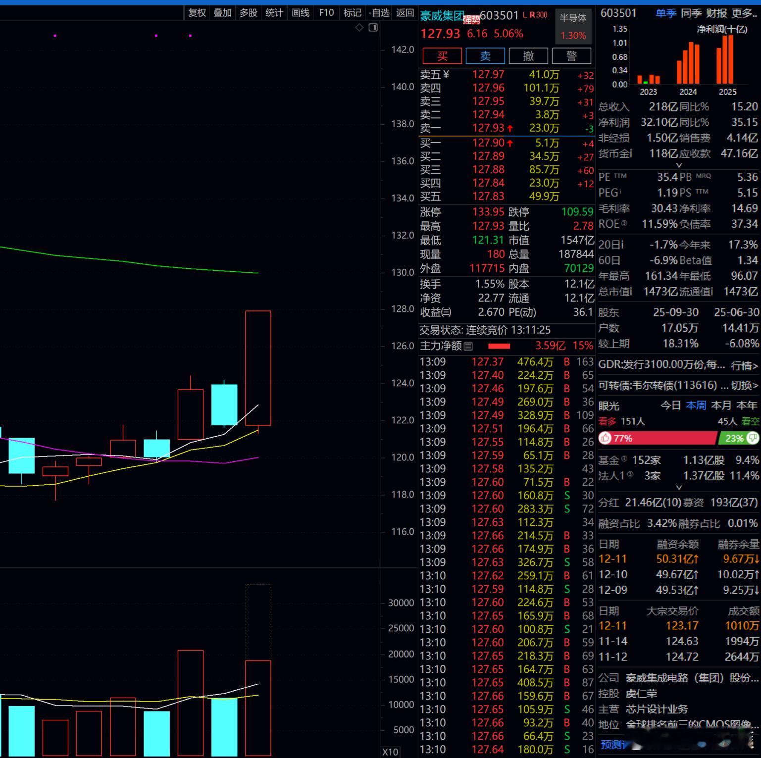Click the red 77% bullish sentiment bar
Image resolution: width=761 pixels, height=758 pixels.
pos(658,438)
